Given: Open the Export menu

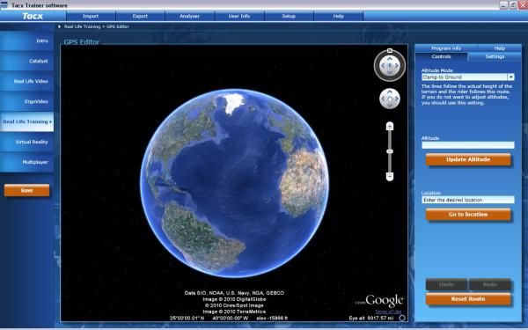Looking at the screenshot, I should (140, 16).
